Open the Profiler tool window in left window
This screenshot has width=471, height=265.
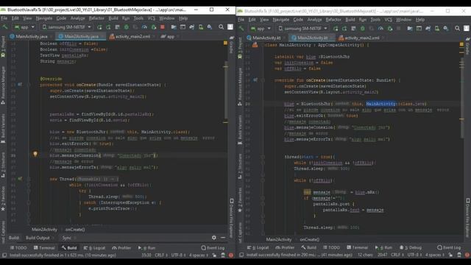pyautogui.click(x=121, y=248)
